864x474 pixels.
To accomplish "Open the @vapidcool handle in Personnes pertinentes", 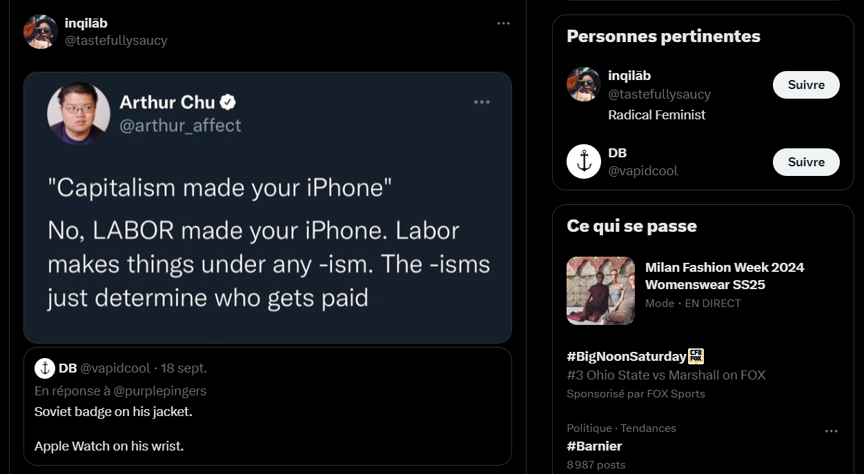I will 642,170.
